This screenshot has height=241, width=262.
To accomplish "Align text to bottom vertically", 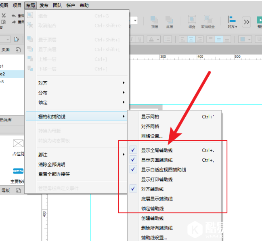I will 227,39.
